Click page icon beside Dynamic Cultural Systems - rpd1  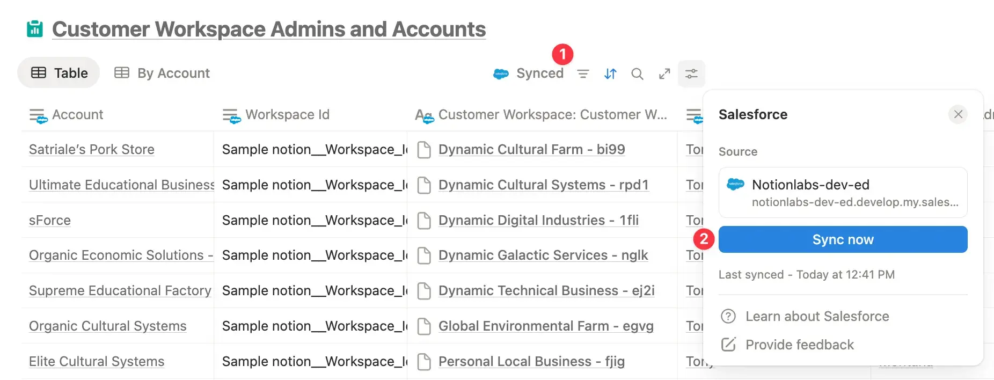[424, 185]
